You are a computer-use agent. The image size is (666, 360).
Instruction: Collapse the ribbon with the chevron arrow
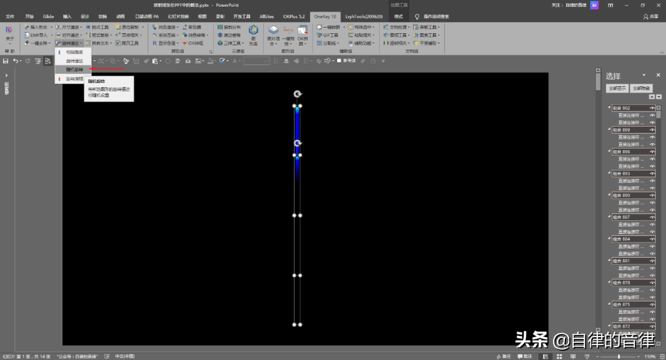pyautogui.click(x=662, y=52)
